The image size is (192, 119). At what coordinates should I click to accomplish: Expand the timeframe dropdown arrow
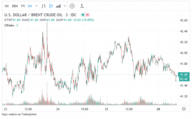pos(36,6)
